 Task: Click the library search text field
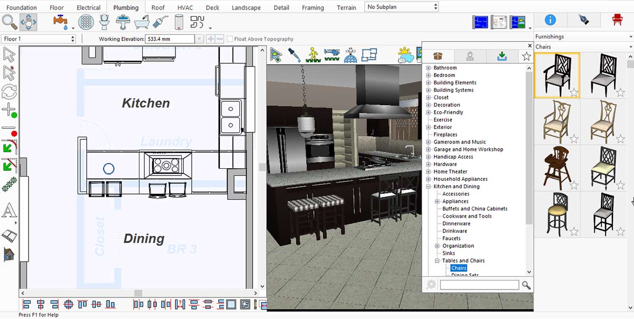479,285
